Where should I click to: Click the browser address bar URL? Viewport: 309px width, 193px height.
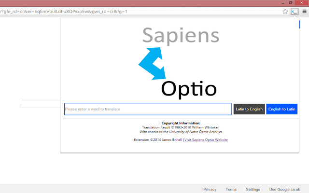pos(64,12)
